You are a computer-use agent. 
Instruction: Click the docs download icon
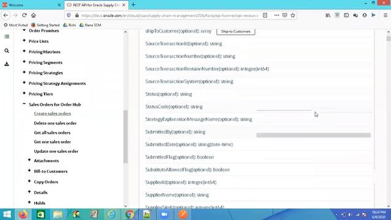pos(7,64)
